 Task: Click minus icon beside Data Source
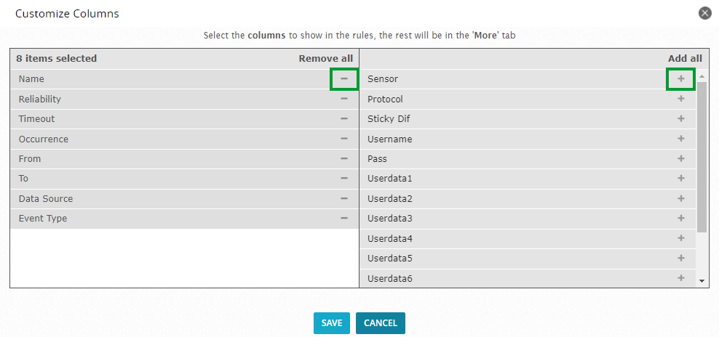click(344, 199)
